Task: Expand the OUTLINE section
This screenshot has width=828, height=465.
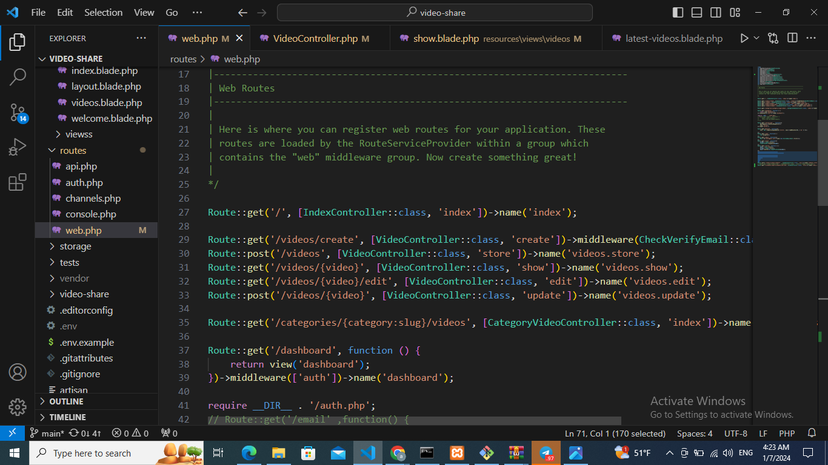Action: pyautogui.click(x=97, y=401)
